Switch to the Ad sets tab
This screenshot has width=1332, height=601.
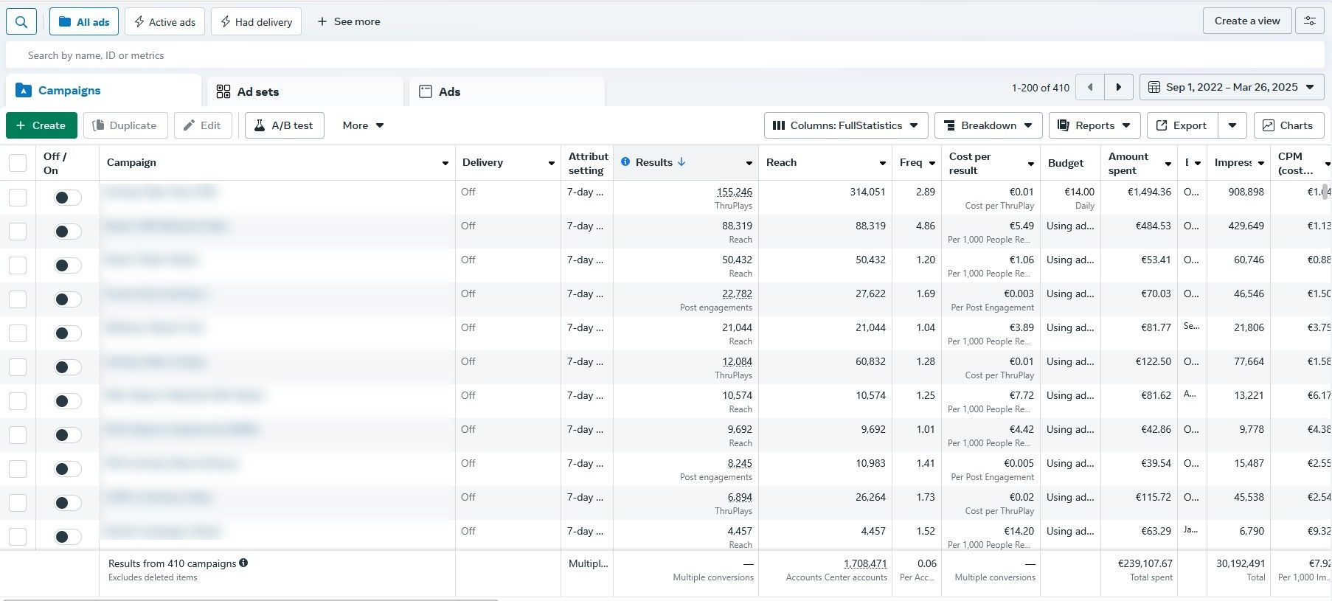[x=305, y=91]
